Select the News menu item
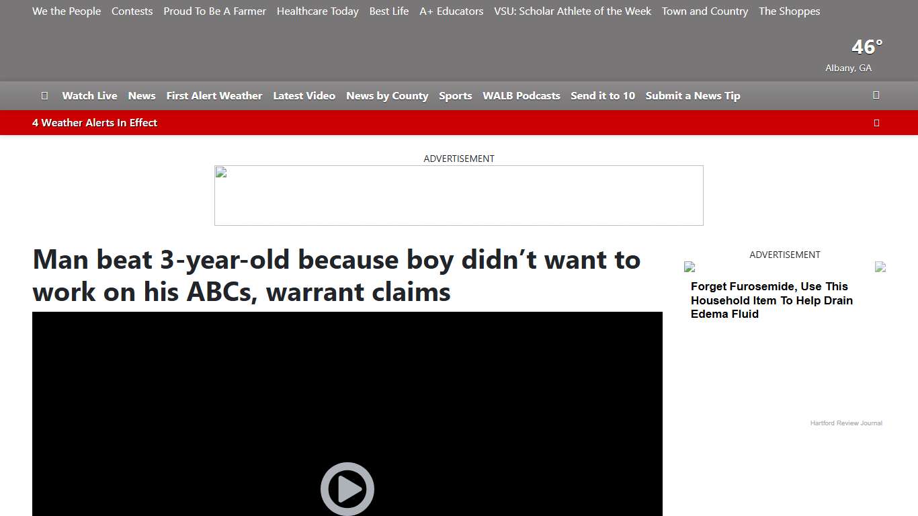 coord(142,95)
